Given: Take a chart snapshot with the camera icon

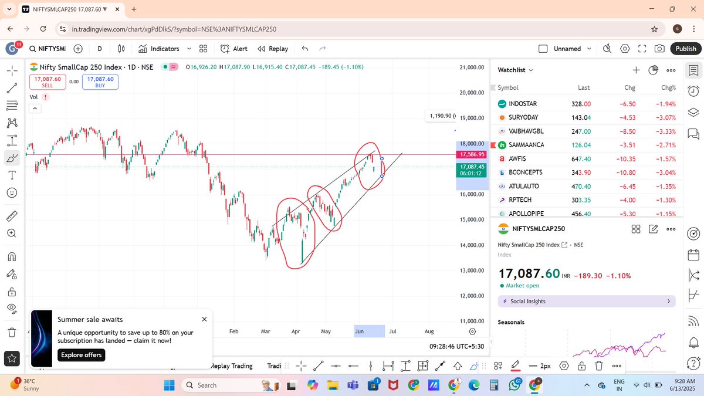Looking at the screenshot, I should click(660, 49).
